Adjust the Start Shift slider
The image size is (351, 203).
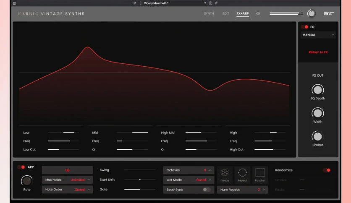pyautogui.click(x=140, y=180)
